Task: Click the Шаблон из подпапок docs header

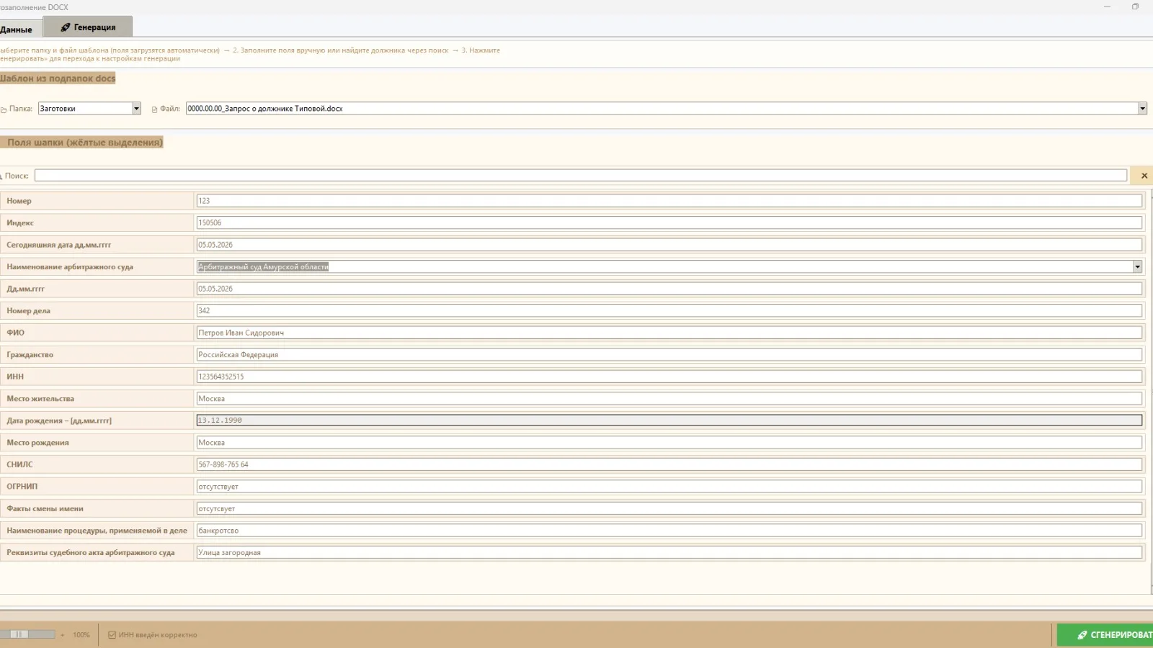Action: pos(58,78)
